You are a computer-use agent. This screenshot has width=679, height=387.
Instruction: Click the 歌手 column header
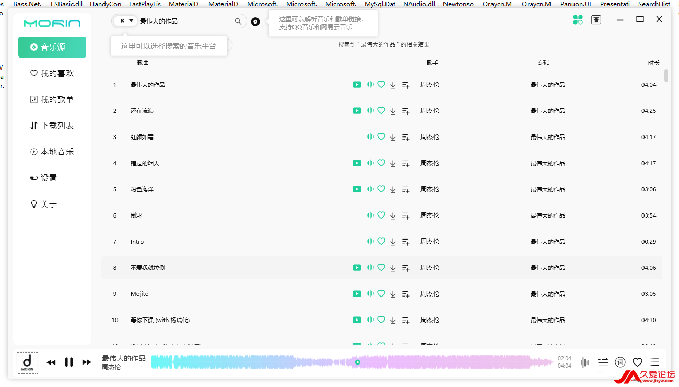(x=432, y=63)
